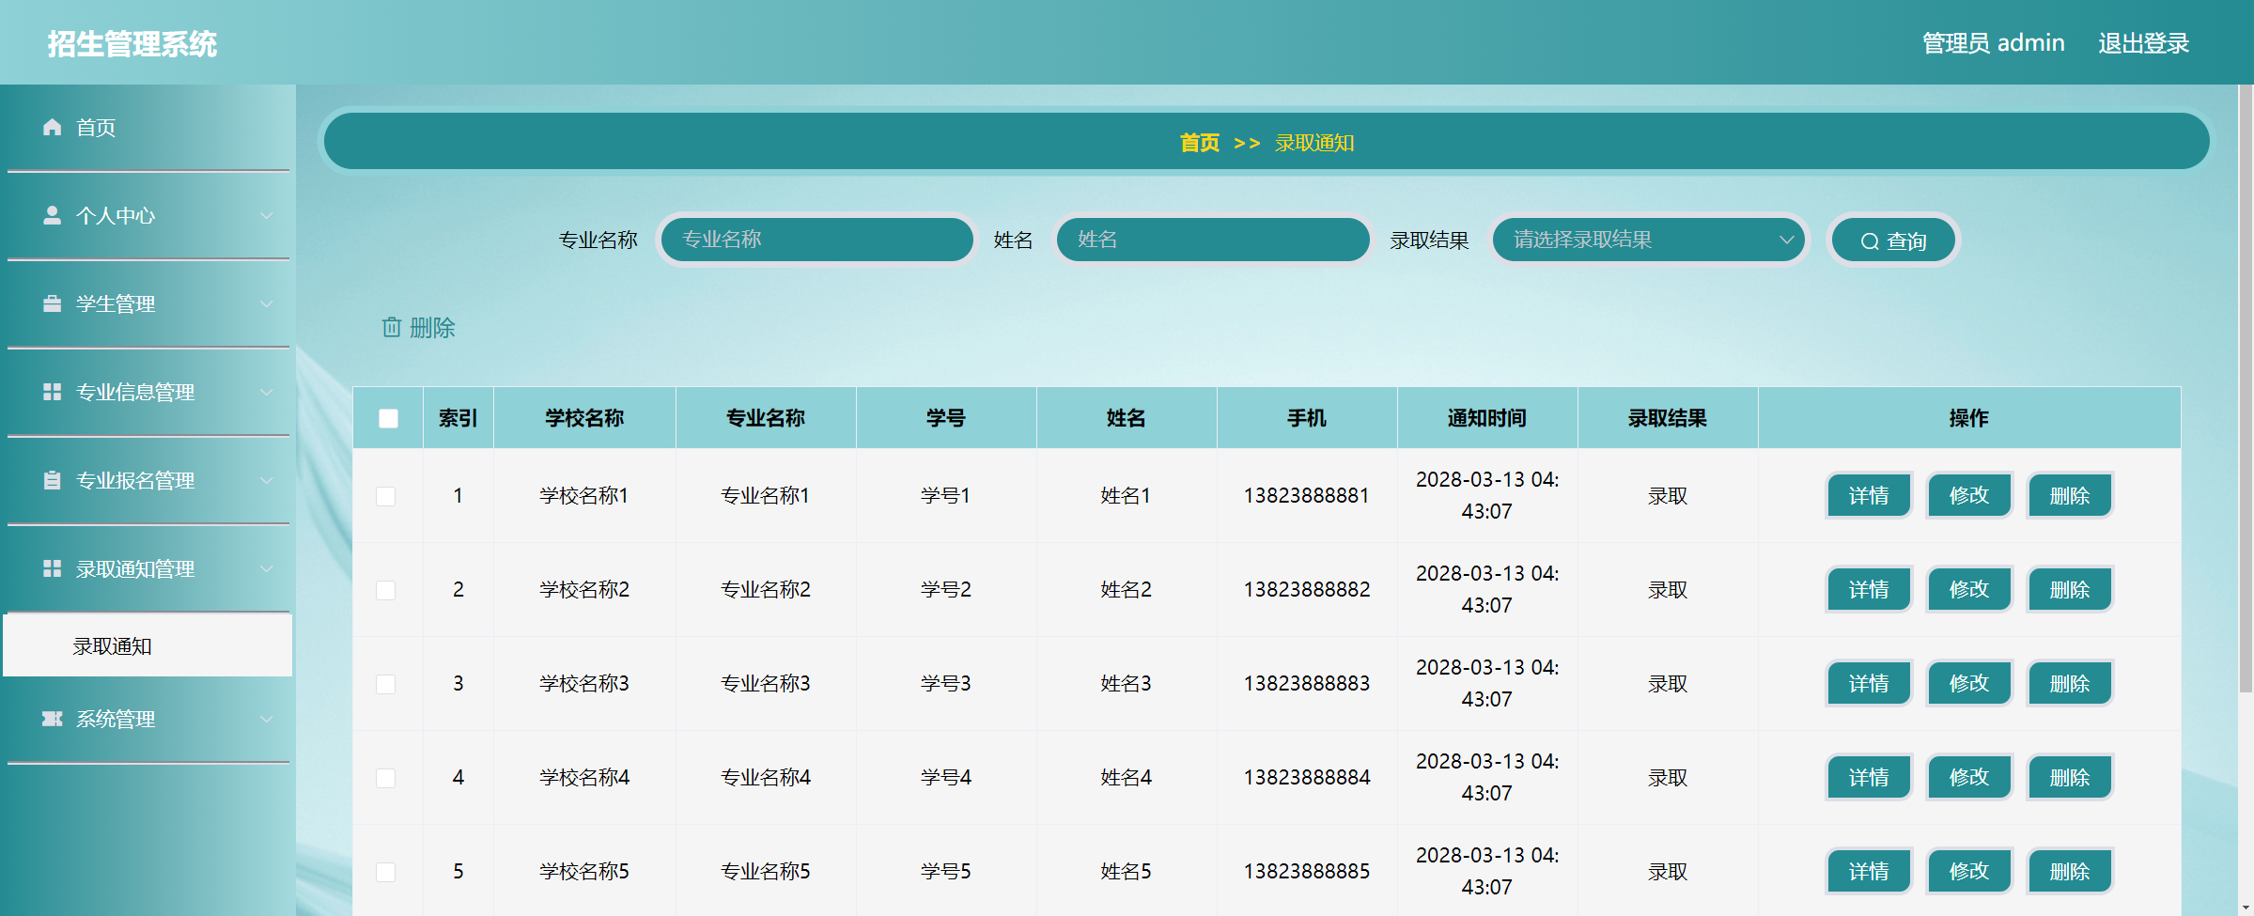Open 详情 for row 姓名4

coord(1869,777)
